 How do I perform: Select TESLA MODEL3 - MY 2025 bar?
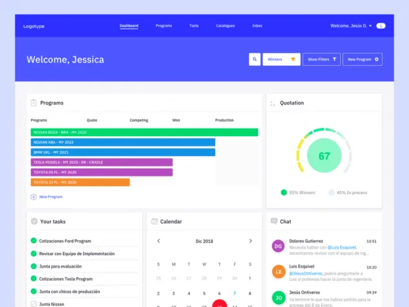[102, 162]
